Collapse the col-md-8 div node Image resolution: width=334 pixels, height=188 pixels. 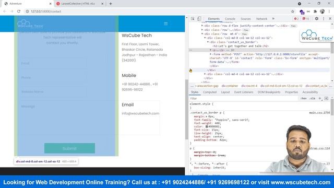205,38
